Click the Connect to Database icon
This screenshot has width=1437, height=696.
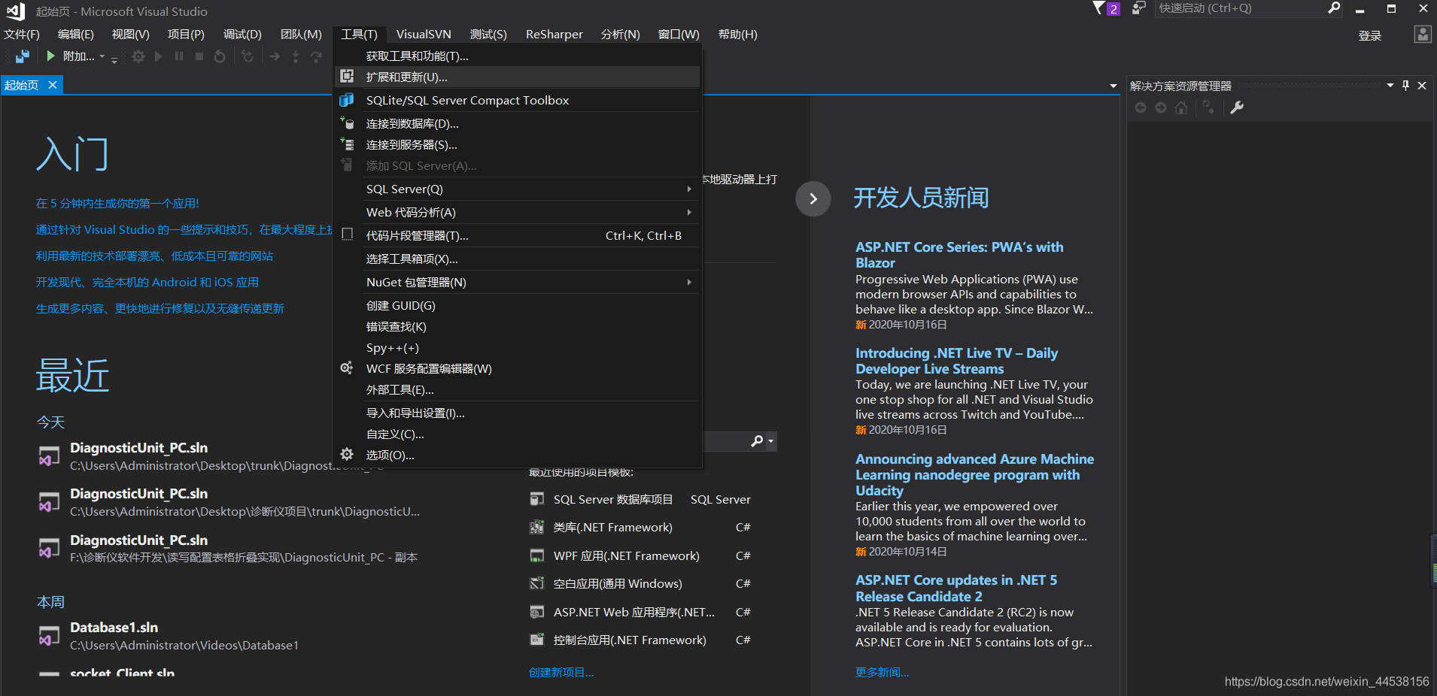point(347,123)
